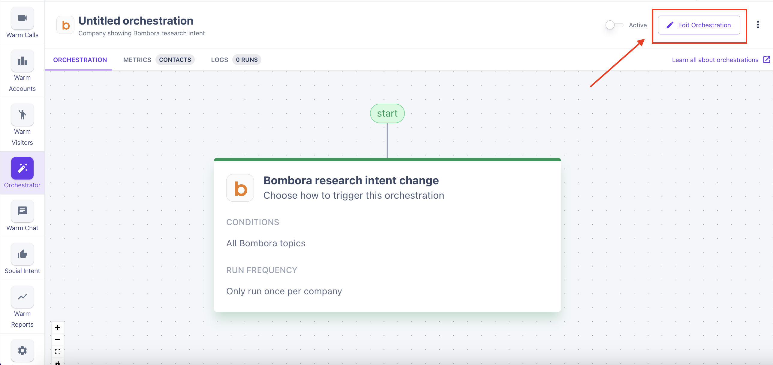The width and height of the screenshot is (773, 365).
Task: Toggle the Active orchestration switch
Action: click(614, 25)
